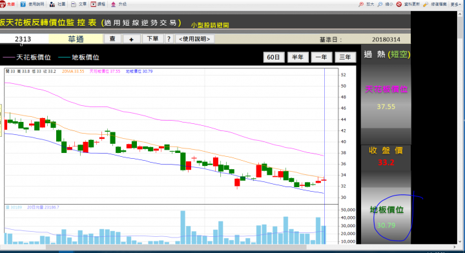Viewport: 465px width, 253px height.
Task: Click the stock code field showing 2313
Action: coord(23,39)
